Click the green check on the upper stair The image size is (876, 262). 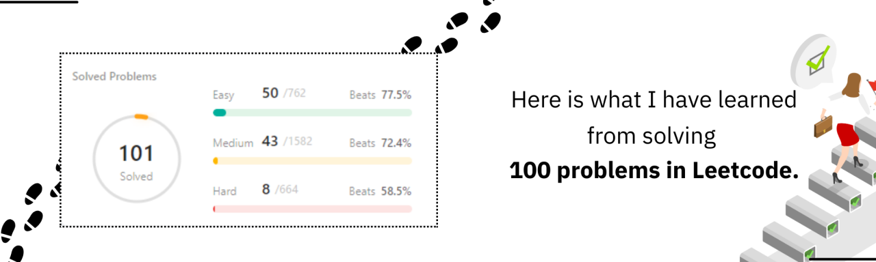click(x=855, y=202)
